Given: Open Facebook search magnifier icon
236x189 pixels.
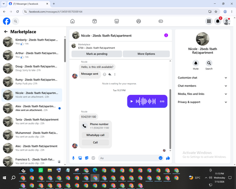Looking at the screenshot, I should pyautogui.click(x=16, y=21).
